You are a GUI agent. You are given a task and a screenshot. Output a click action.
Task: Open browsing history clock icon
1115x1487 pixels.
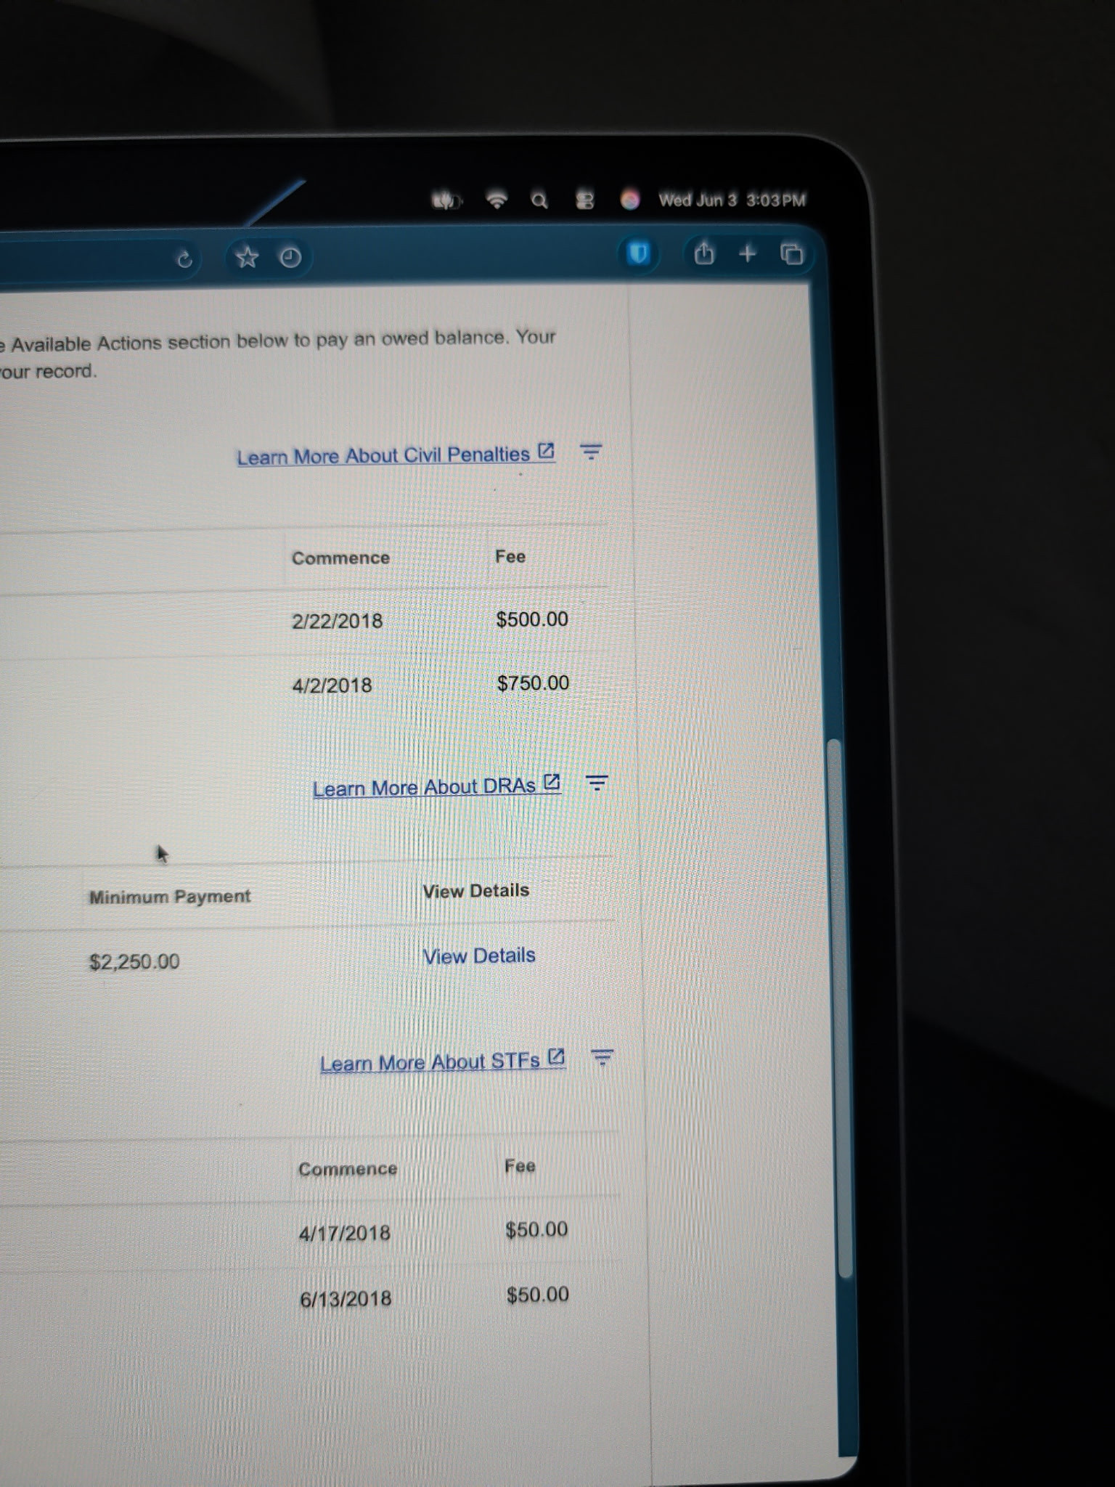pyautogui.click(x=290, y=257)
